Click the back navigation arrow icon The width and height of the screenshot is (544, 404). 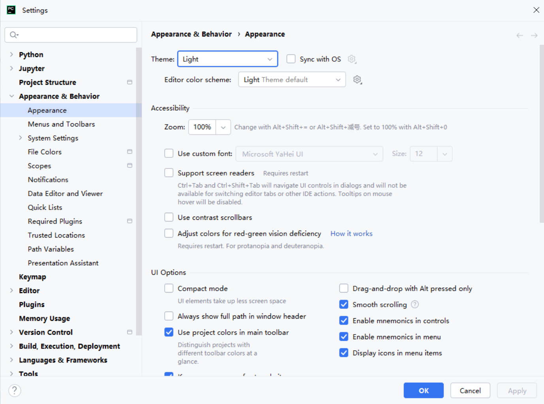pos(520,36)
